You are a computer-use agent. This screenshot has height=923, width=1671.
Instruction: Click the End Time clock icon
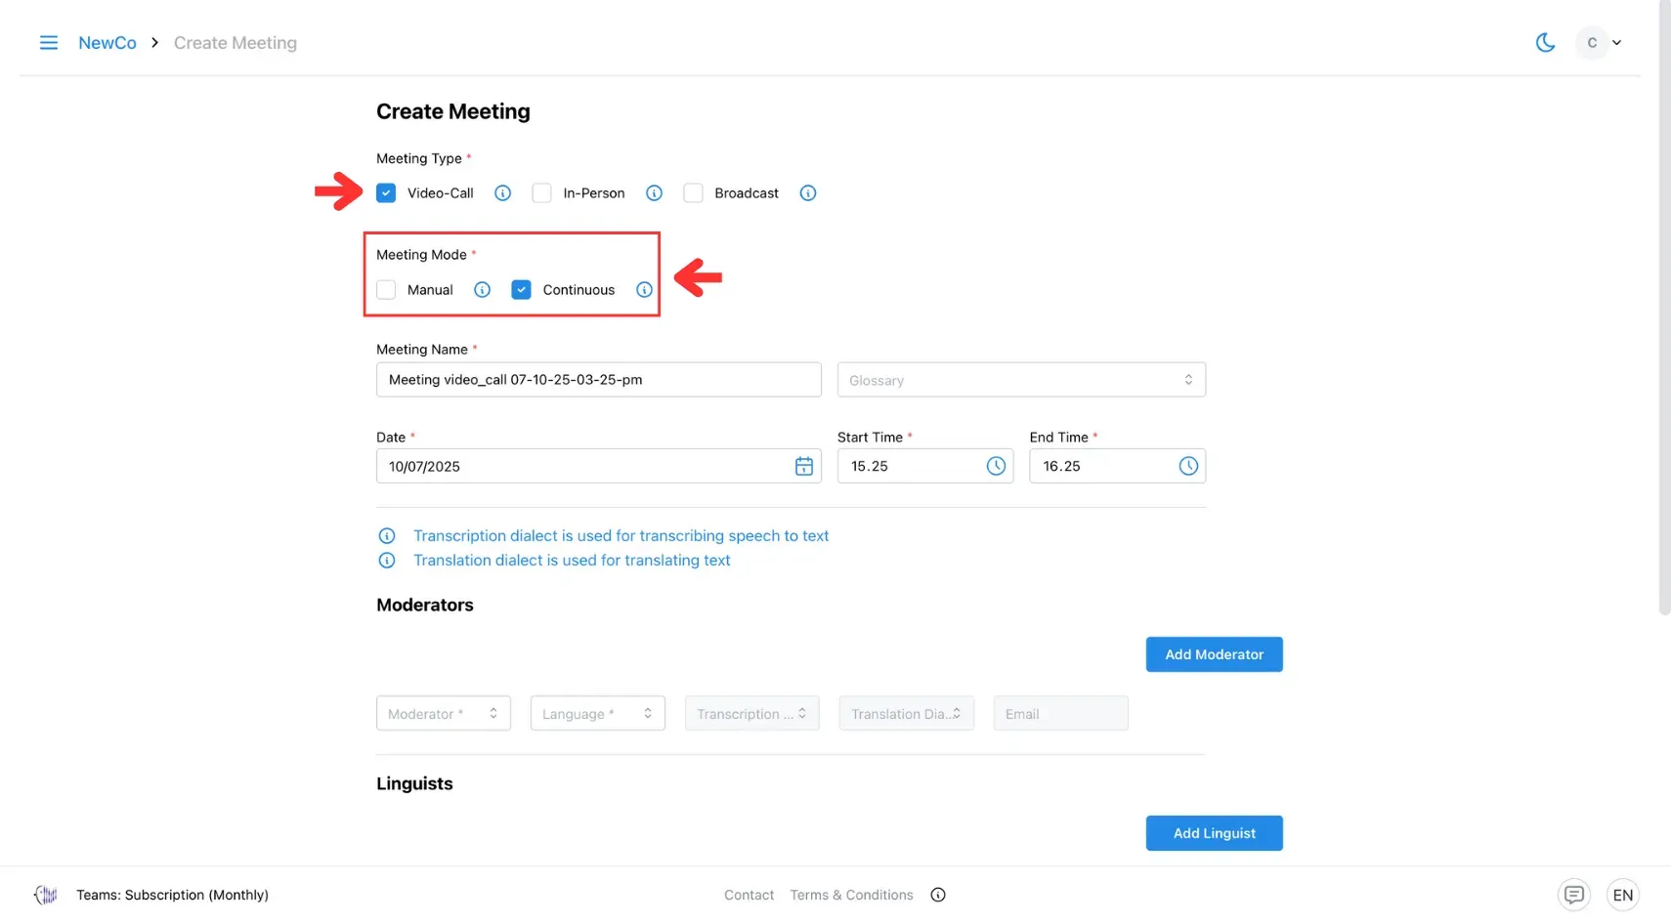1187,467
